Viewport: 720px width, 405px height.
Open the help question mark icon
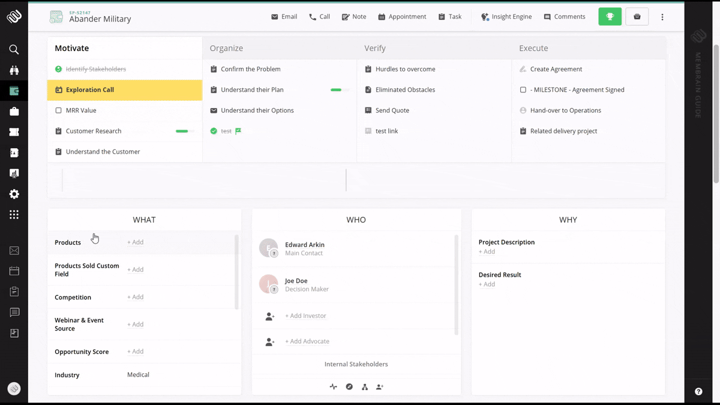(698, 391)
